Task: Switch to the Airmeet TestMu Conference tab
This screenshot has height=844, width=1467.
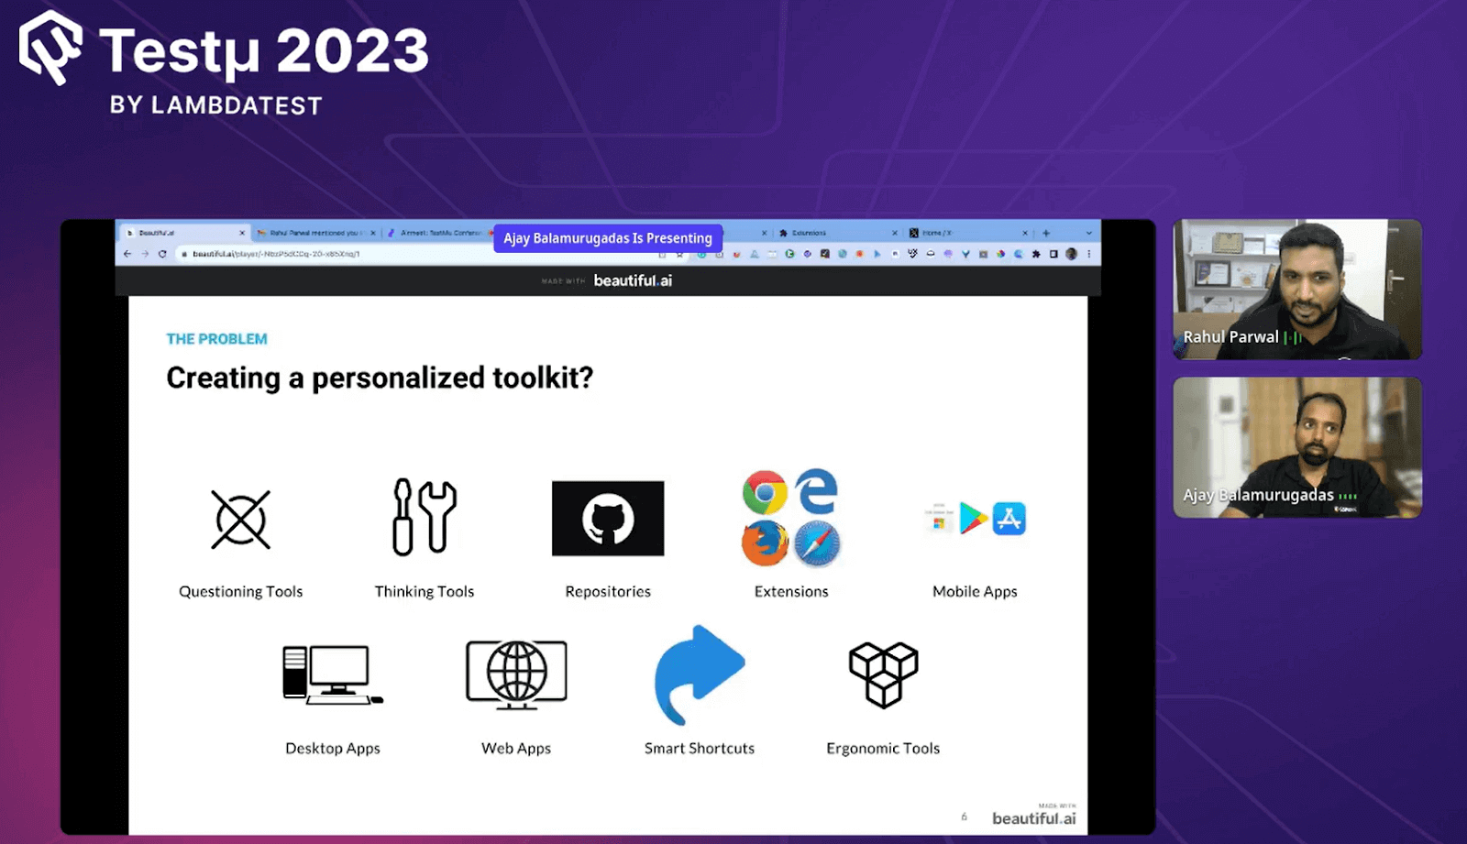Action: (440, 233)
